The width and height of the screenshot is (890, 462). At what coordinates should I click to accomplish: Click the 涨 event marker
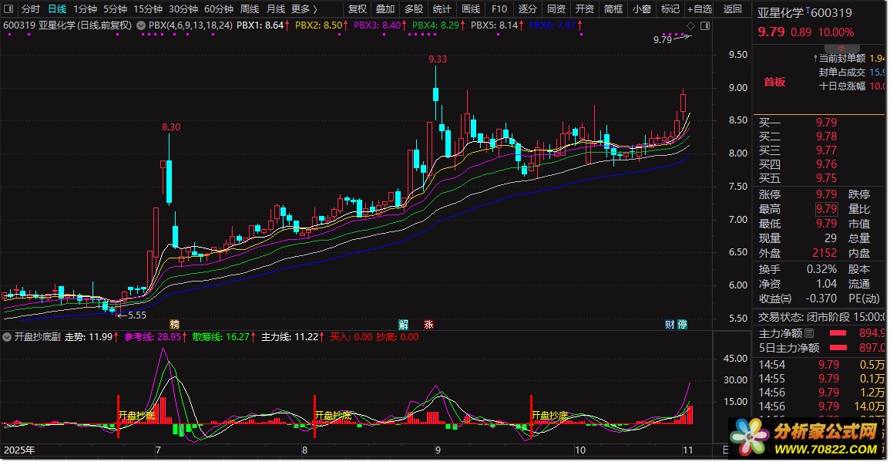428,325
